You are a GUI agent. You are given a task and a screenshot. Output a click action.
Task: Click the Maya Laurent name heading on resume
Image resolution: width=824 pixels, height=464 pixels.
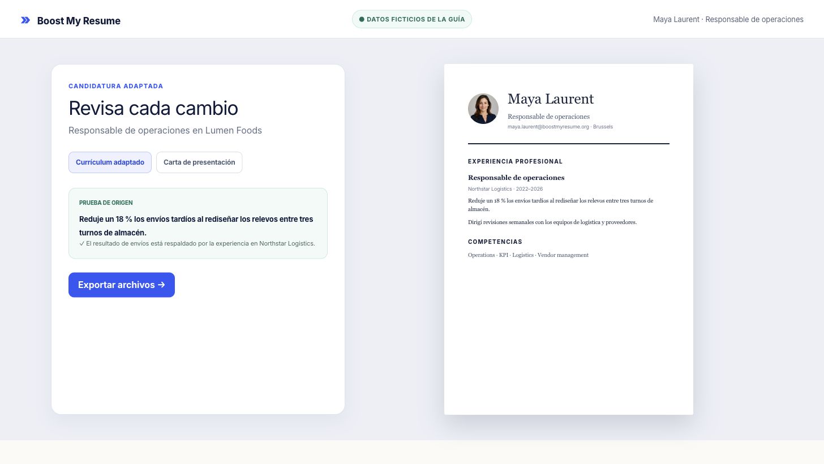pos(551,99)
